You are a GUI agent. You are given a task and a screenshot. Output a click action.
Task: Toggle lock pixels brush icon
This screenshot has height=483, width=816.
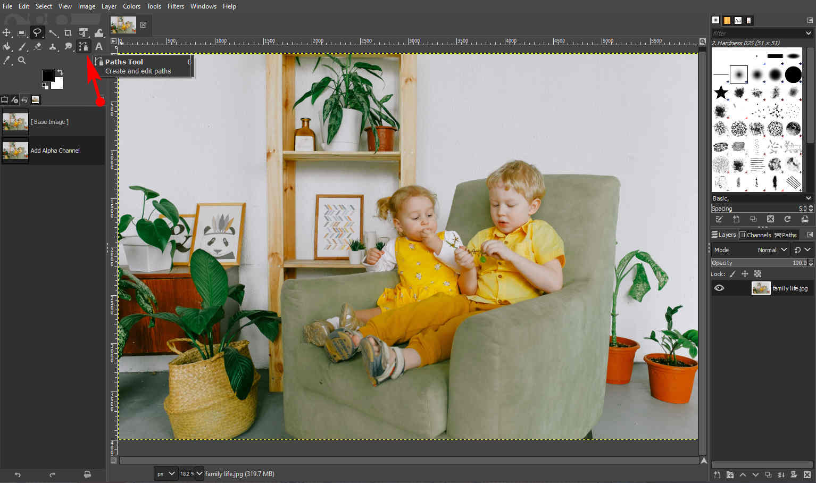732,274
